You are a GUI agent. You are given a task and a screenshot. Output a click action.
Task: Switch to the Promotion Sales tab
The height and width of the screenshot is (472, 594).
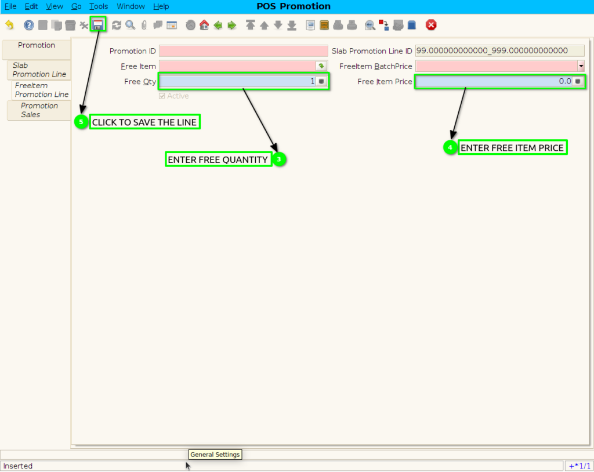(x=39, y=110)
